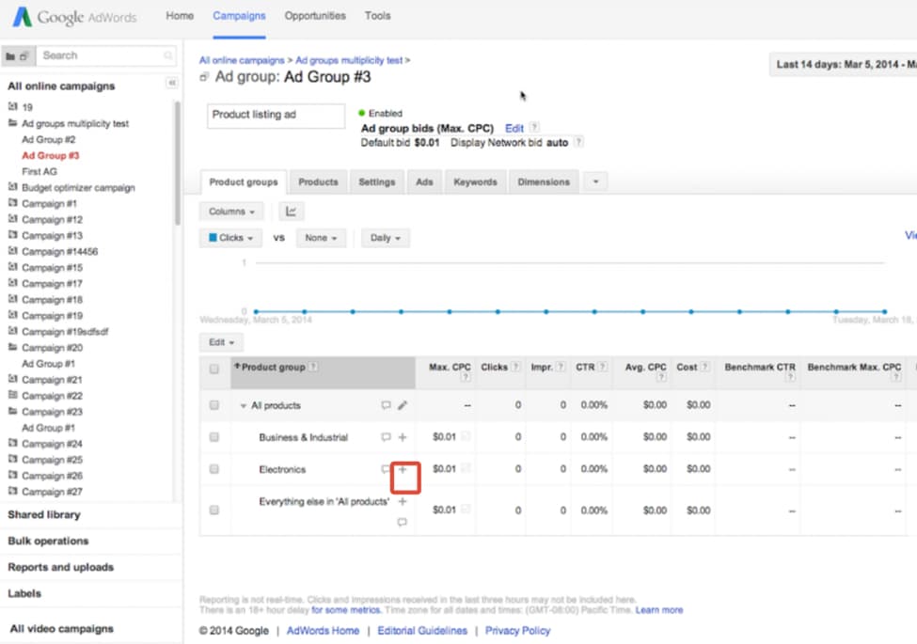Open the Editorial Guidelines footer link

click(x=422, y=631)
